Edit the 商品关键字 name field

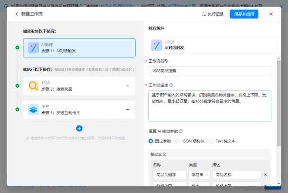click(170, 175)
